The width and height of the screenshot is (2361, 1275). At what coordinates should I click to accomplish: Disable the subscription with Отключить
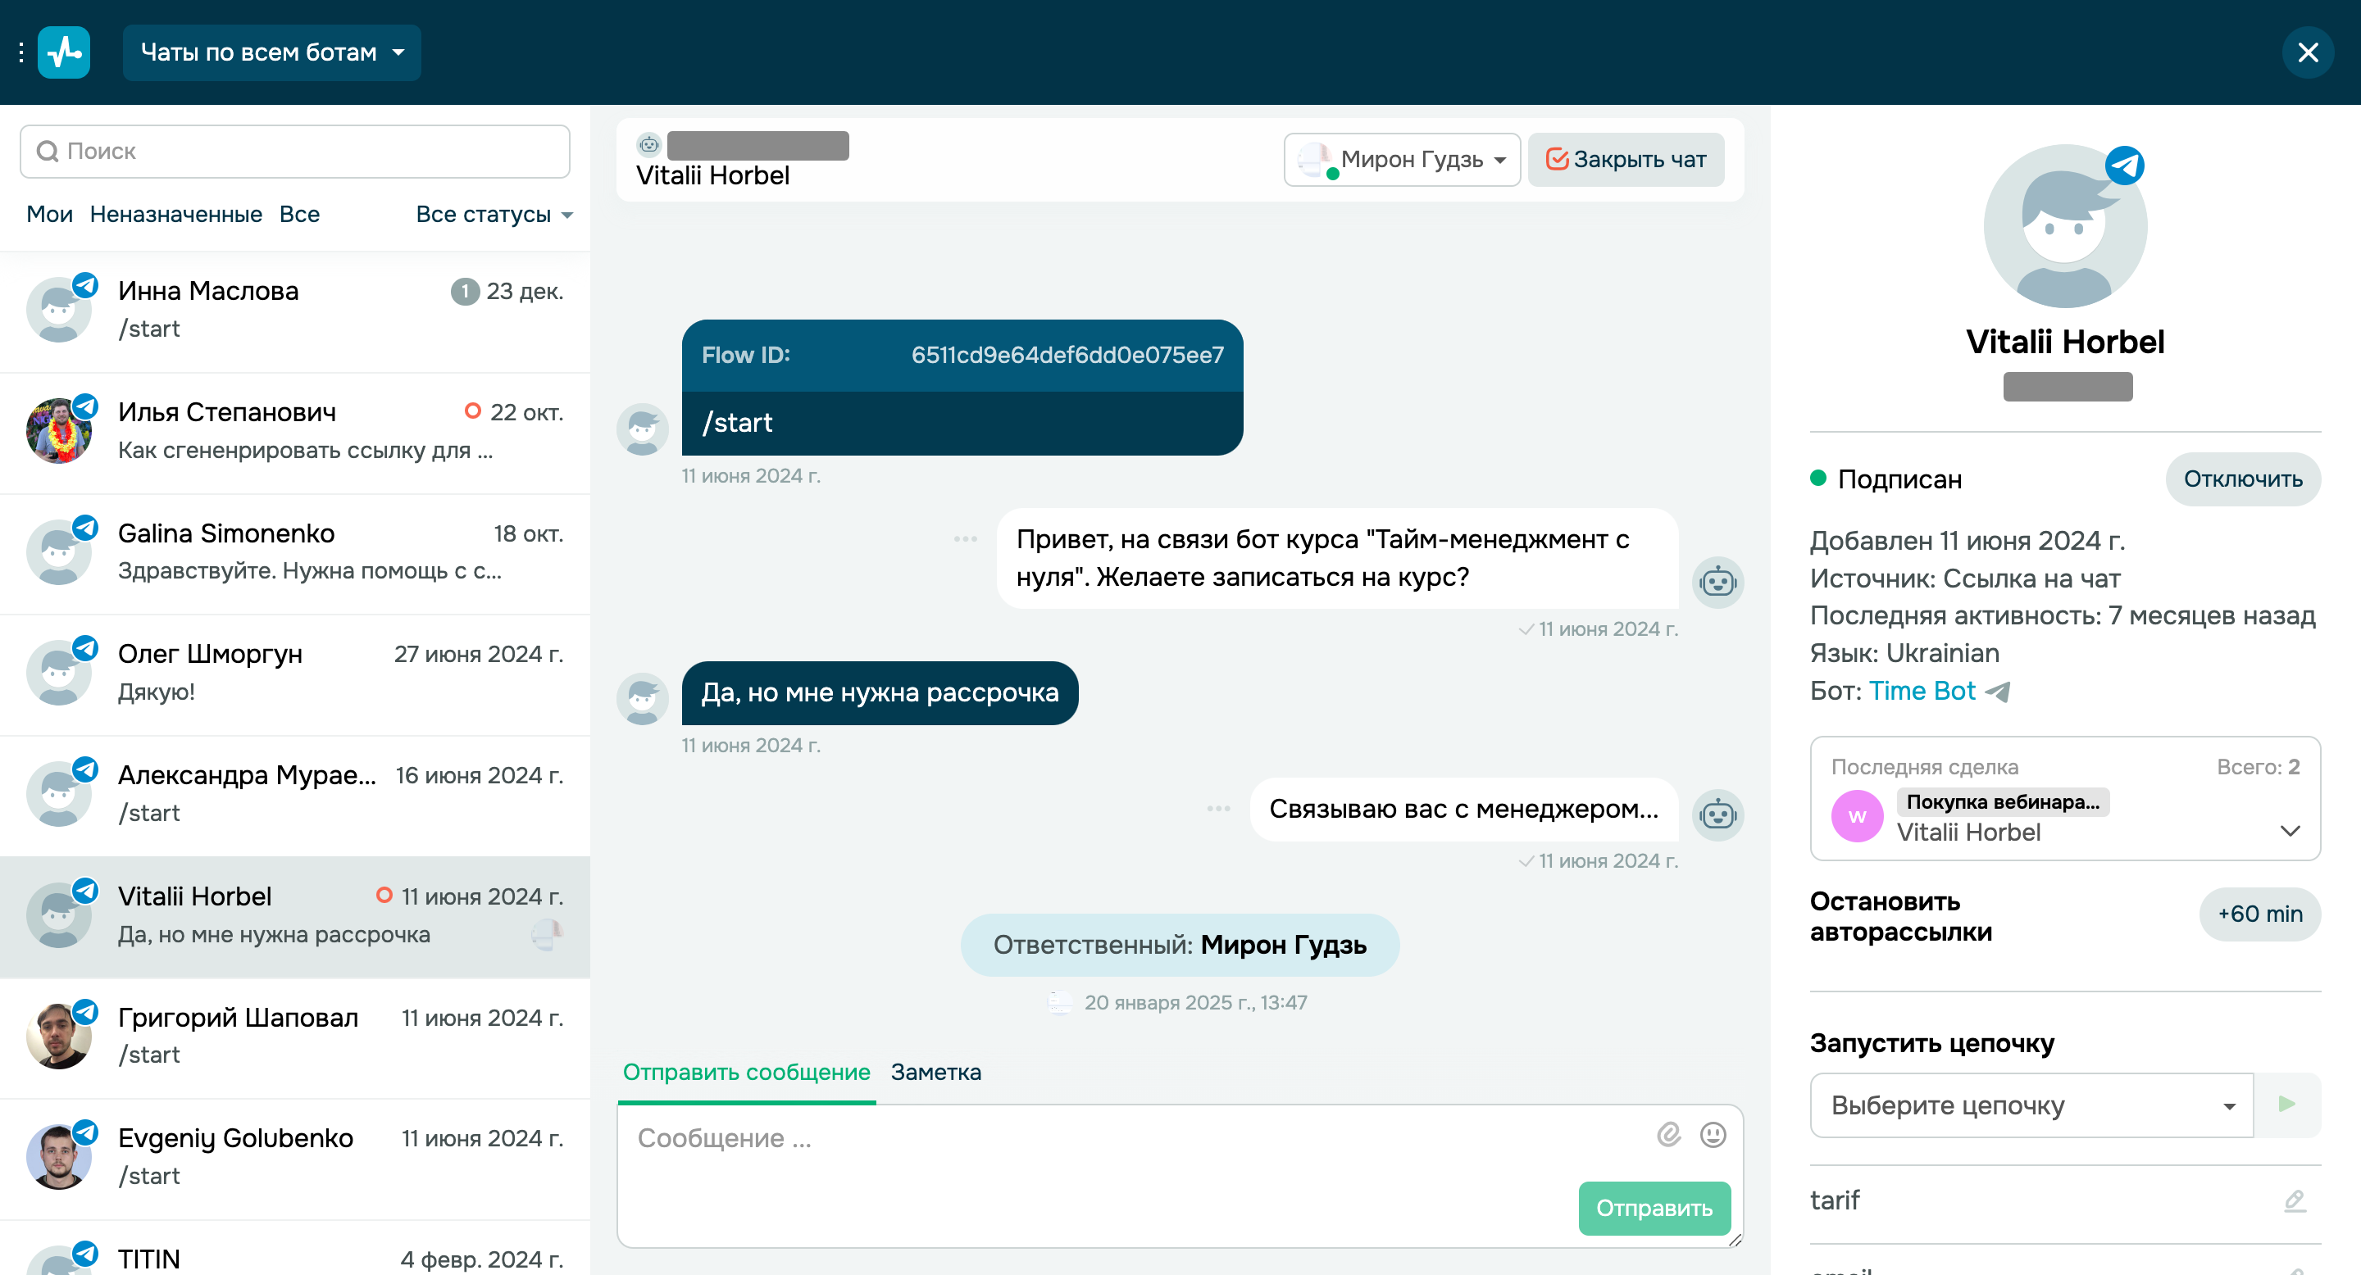[x=2243, y=479]
